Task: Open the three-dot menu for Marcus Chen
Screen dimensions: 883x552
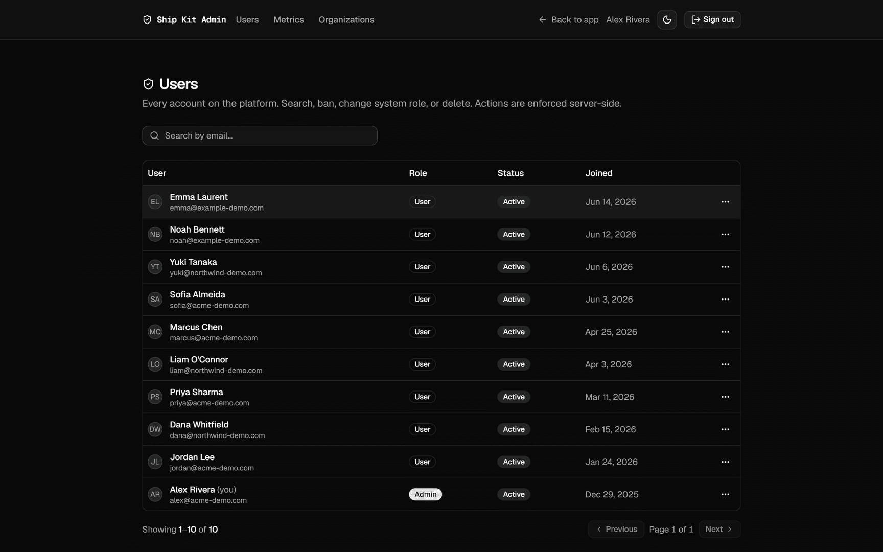Action: 725,332
